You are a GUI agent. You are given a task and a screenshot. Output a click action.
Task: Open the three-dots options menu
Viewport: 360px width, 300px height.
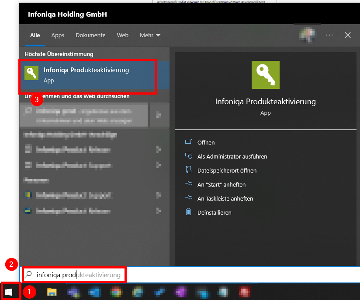[329, 35]
